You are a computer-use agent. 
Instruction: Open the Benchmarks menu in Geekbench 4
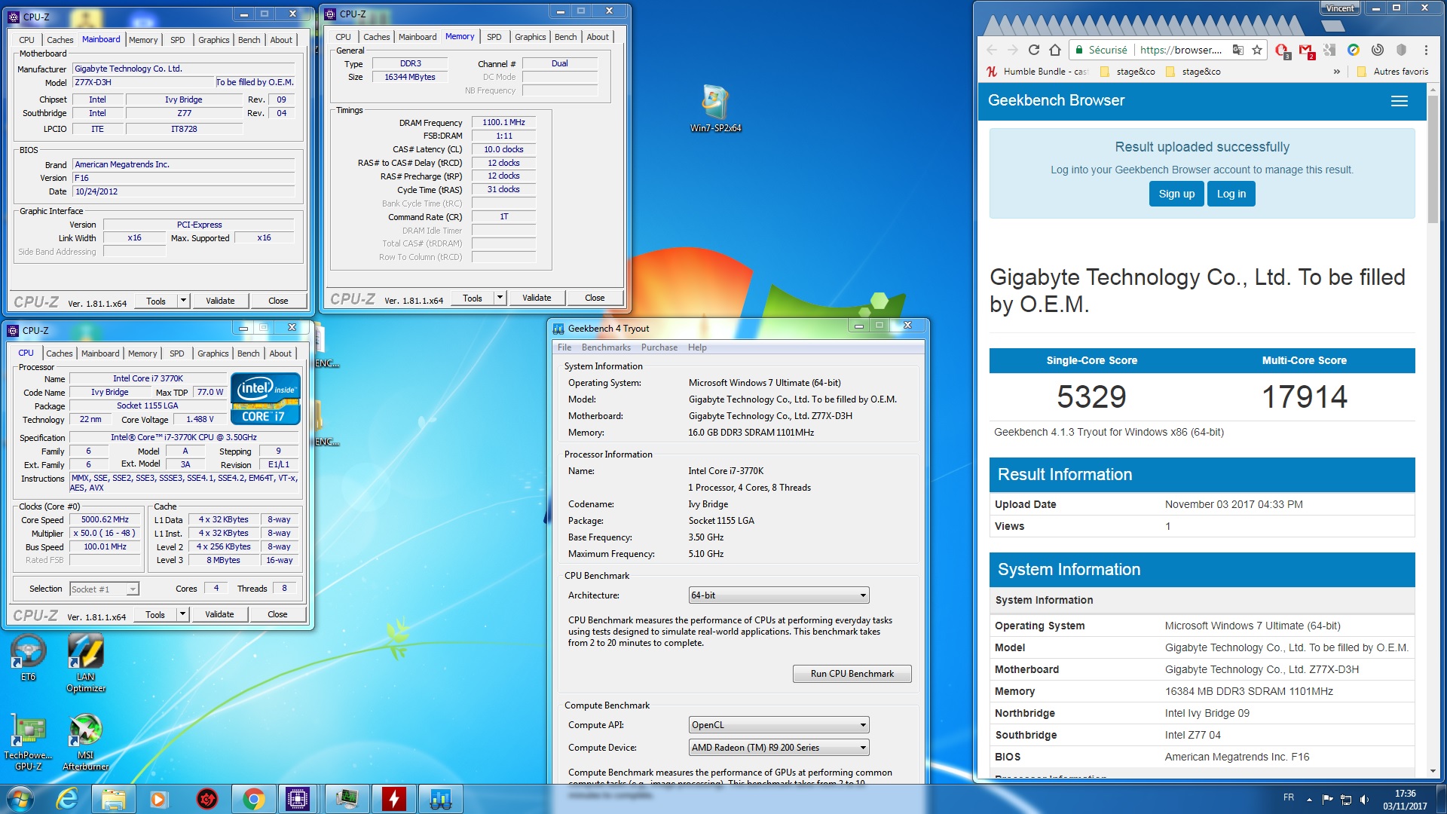click(x=606, y=347)
